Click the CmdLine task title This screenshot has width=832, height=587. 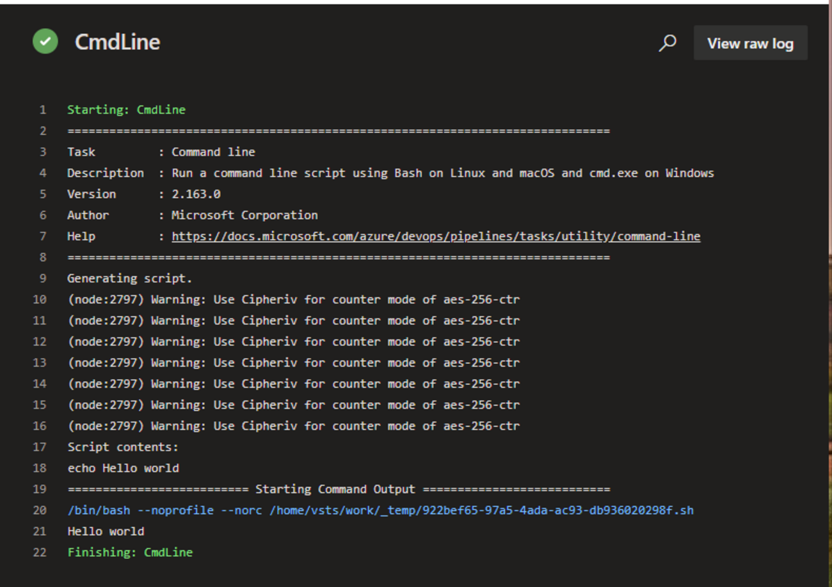click(118, 42)
